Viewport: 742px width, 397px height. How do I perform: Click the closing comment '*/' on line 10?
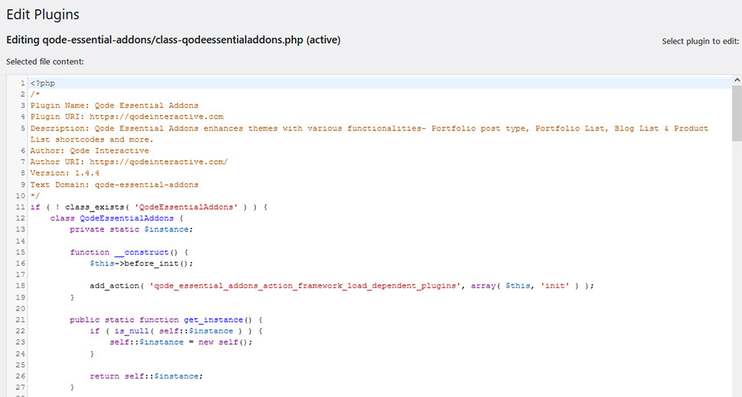click(x=35, y=195)
